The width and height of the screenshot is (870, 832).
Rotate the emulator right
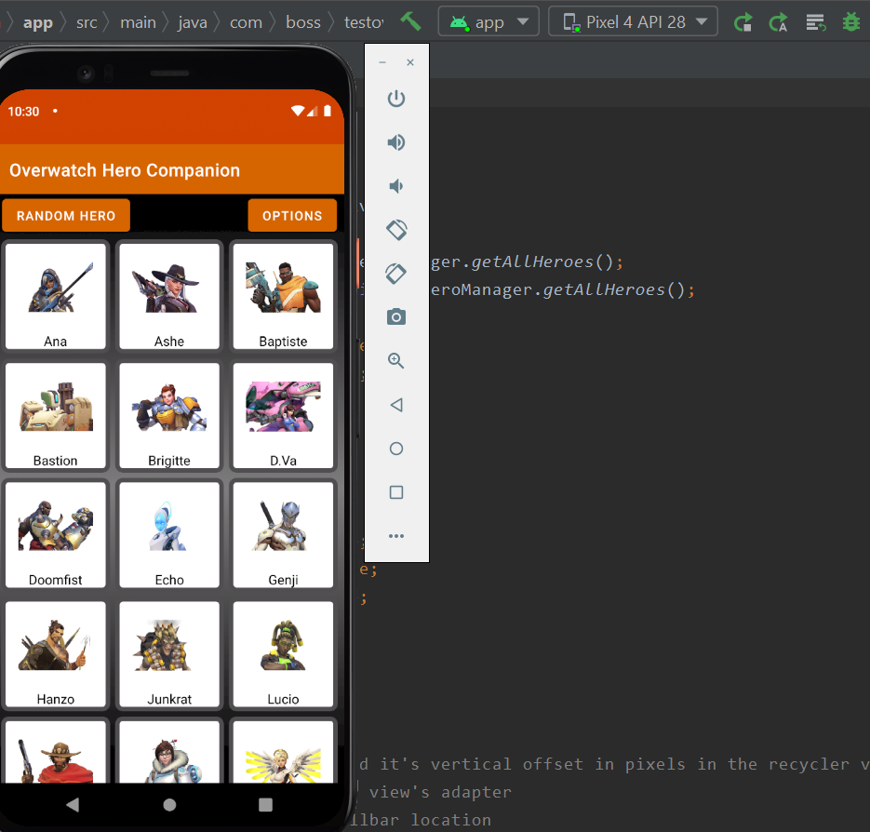coord(396,274)
